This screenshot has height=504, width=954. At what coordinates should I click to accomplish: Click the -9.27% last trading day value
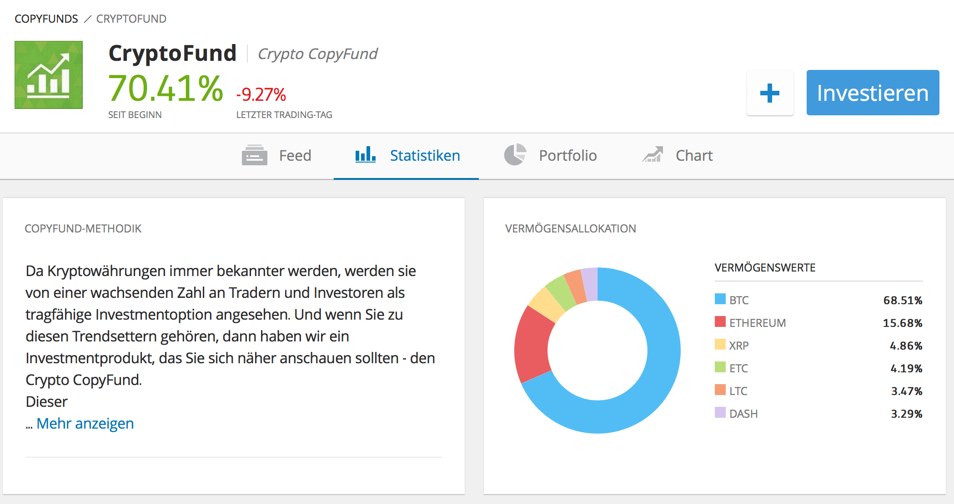[x=261, y=94]
